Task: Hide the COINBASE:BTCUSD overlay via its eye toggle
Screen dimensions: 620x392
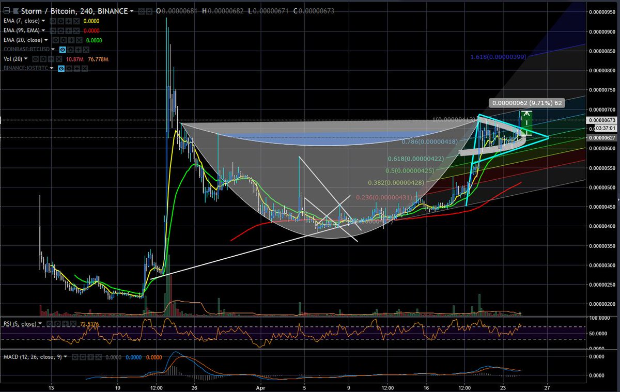Action: click(62, 50)
